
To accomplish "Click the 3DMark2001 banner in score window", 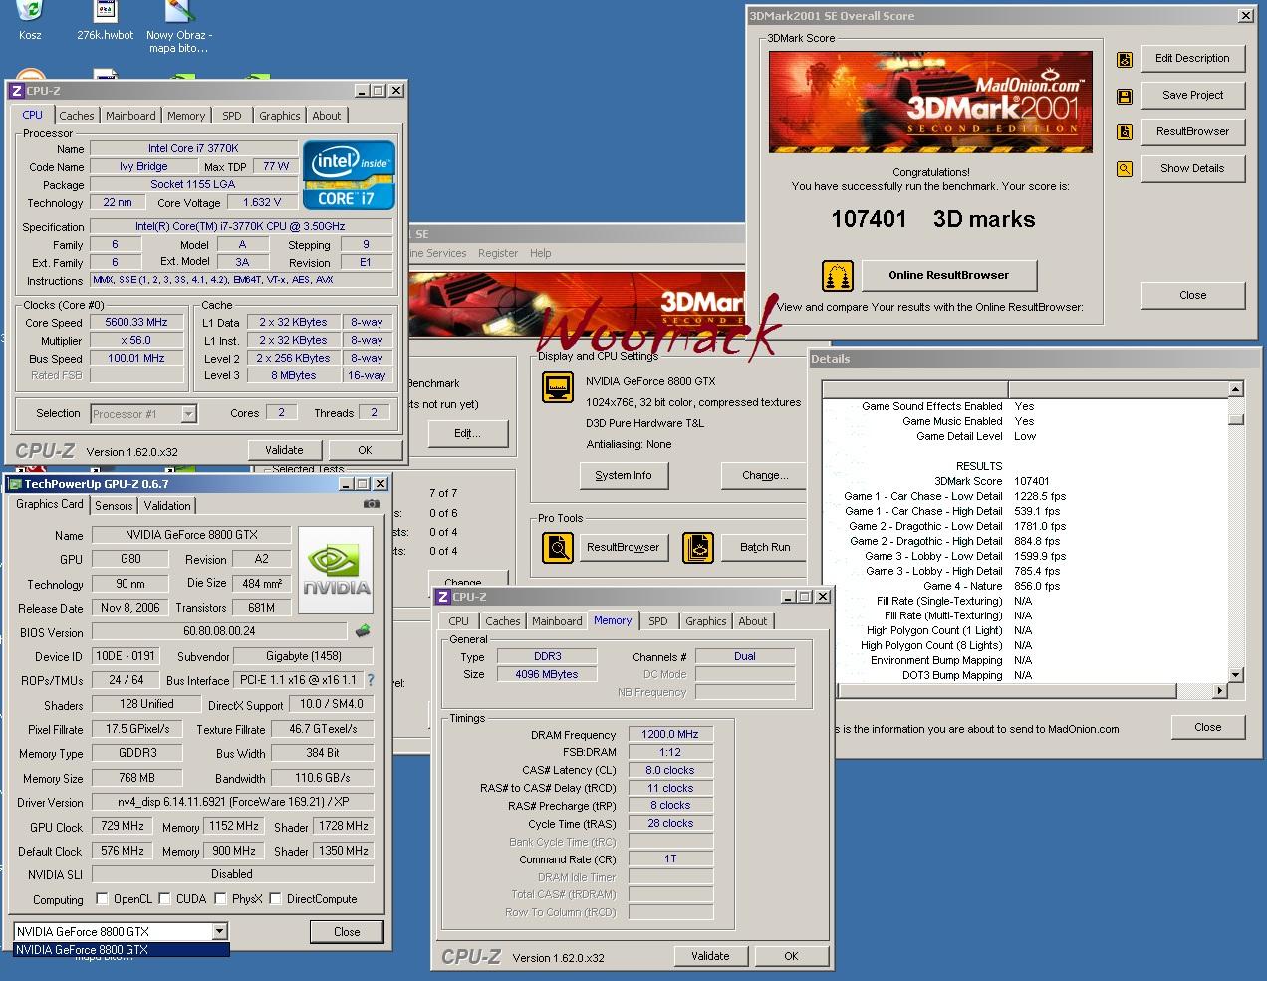I will coord(930,102).
